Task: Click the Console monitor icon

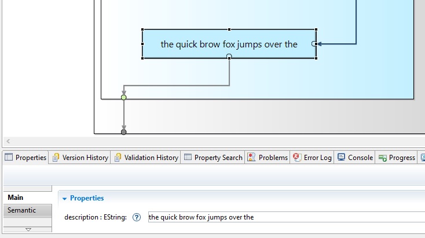Action: (x=341, y=157)
